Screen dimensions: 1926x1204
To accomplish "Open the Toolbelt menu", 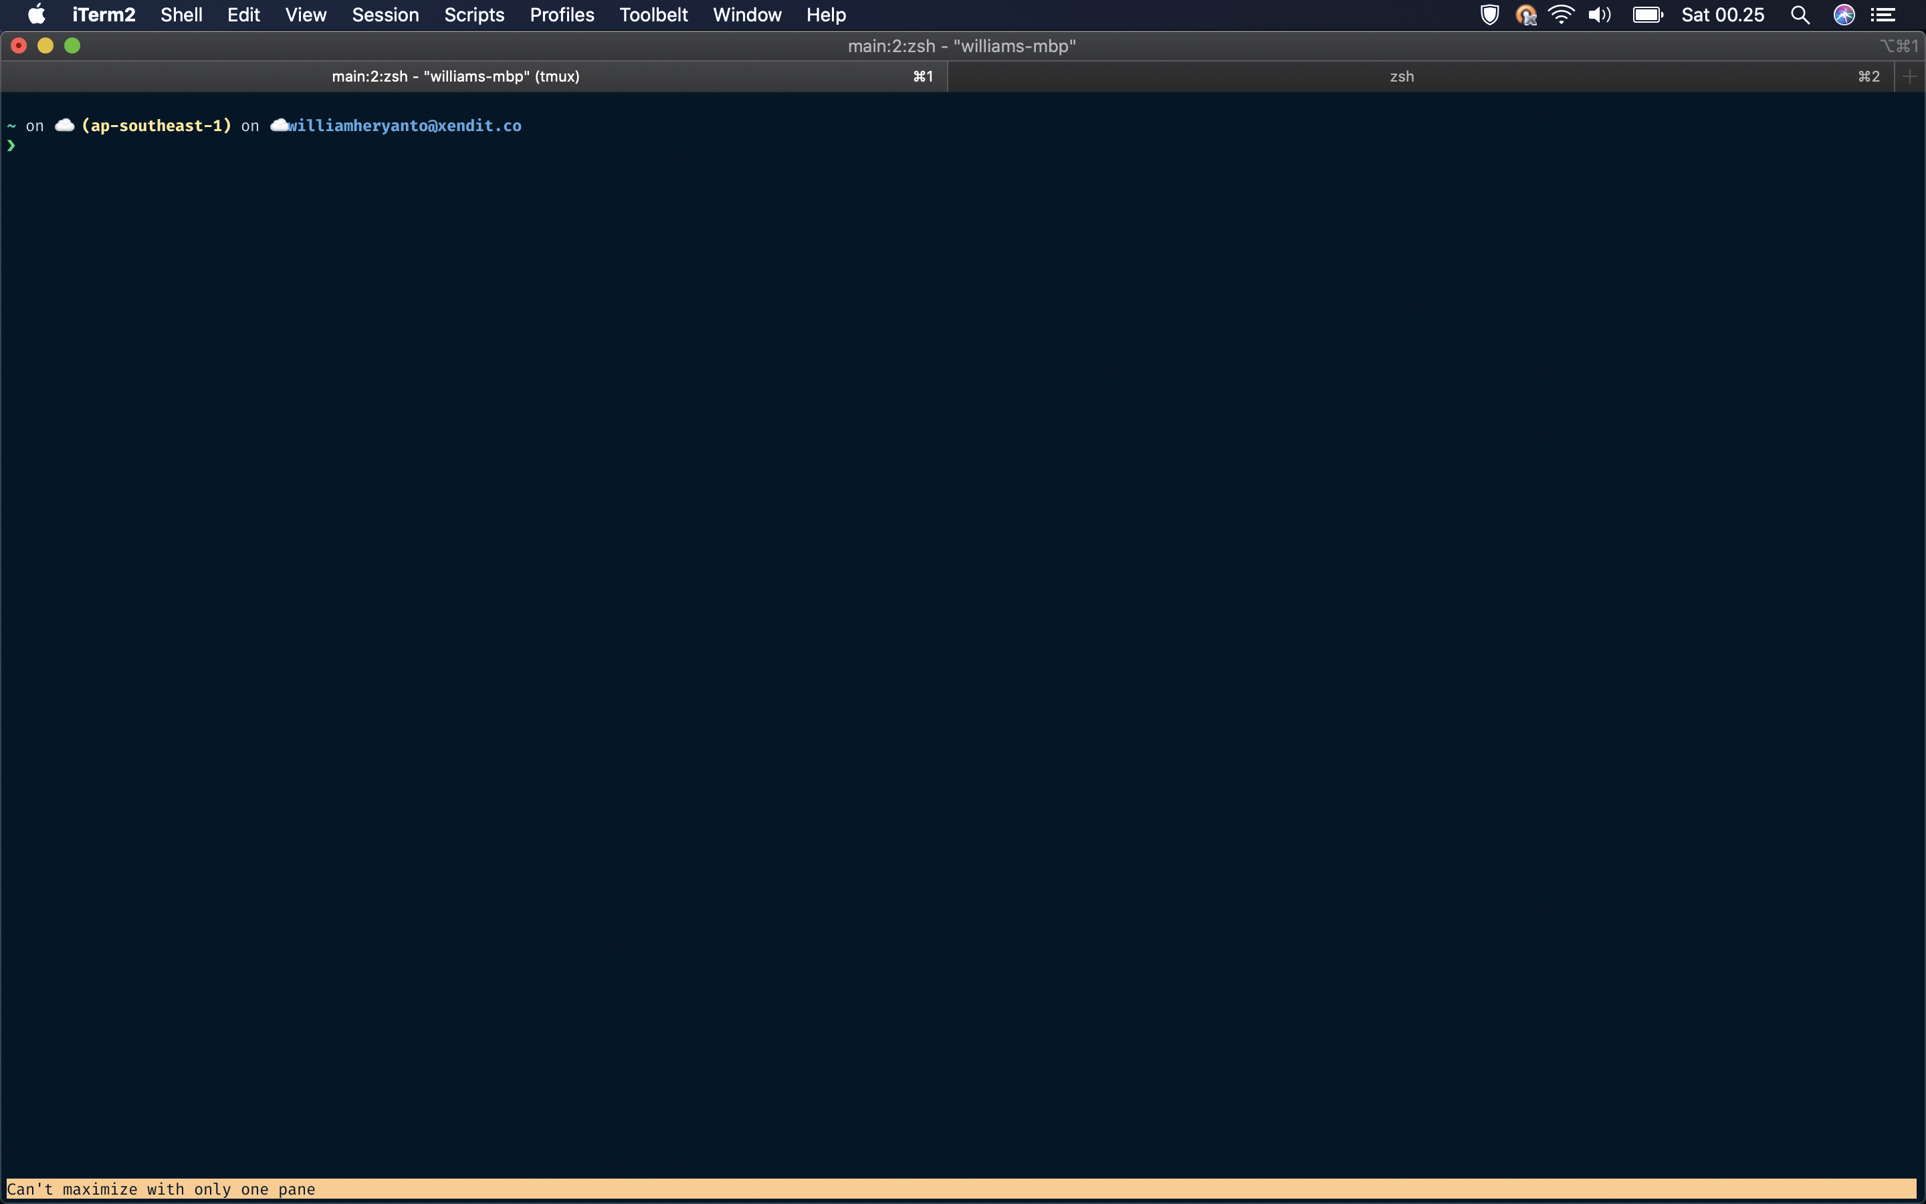I will coord(653,14).
